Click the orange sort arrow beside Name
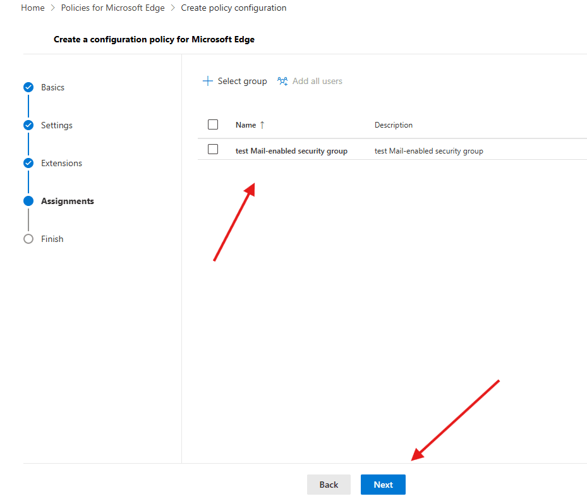This screenshot has width=587, height=501. coord(262,125)
